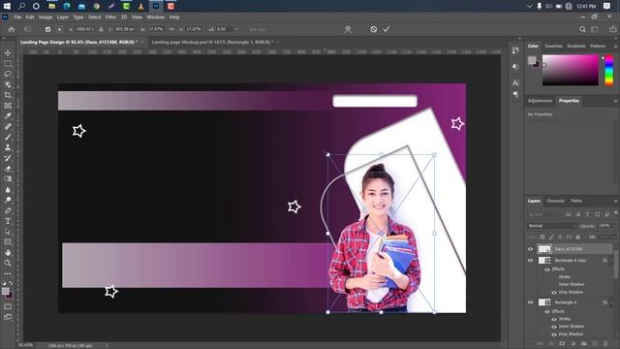Open Windows Start menu
This screenshot has width=620, height=349.
coord(7,6)
